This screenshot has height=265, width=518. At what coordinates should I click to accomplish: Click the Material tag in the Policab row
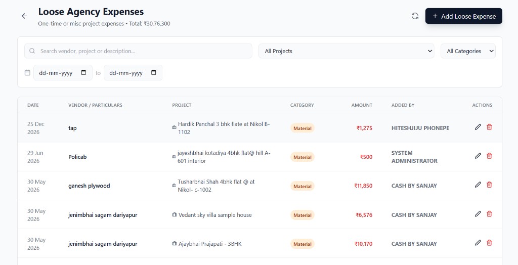click(303, 157)
